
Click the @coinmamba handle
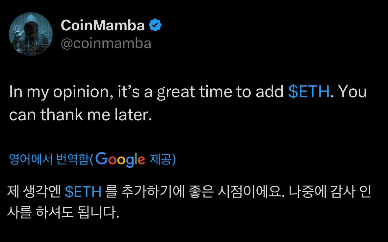(106, 42)
